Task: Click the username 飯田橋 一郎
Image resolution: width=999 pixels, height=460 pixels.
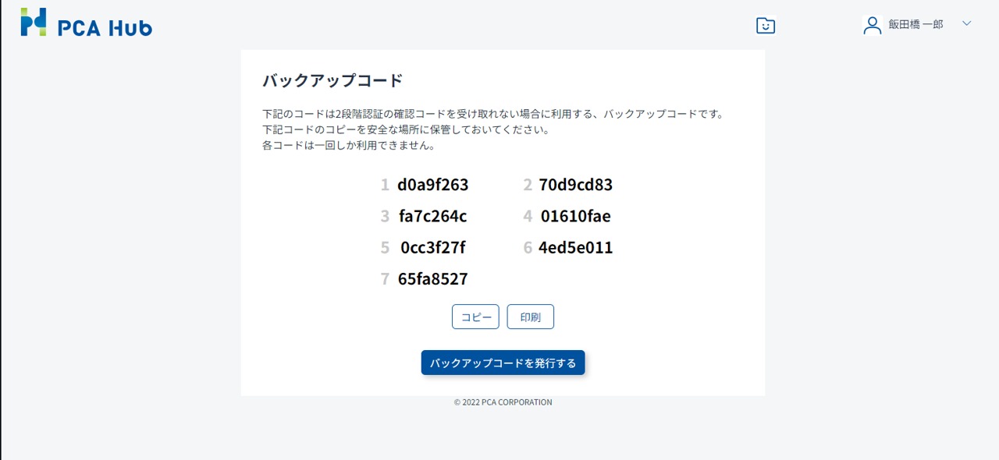Action: click(915, 25)
